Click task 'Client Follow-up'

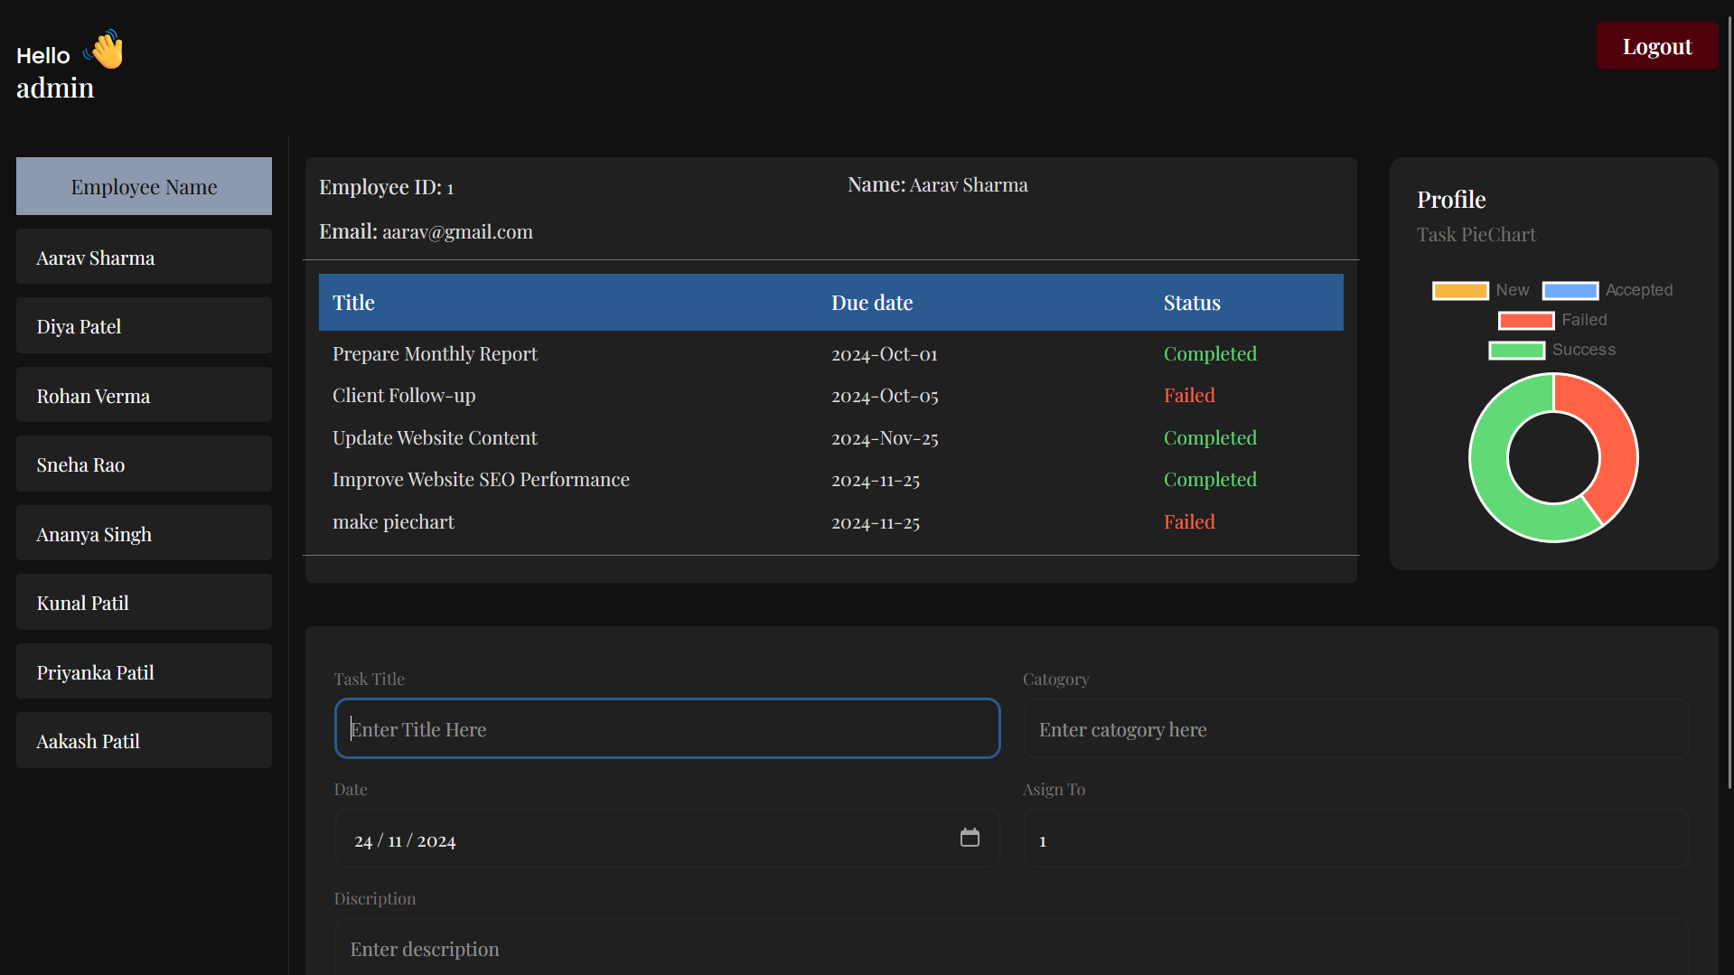(x=404, y=395)
